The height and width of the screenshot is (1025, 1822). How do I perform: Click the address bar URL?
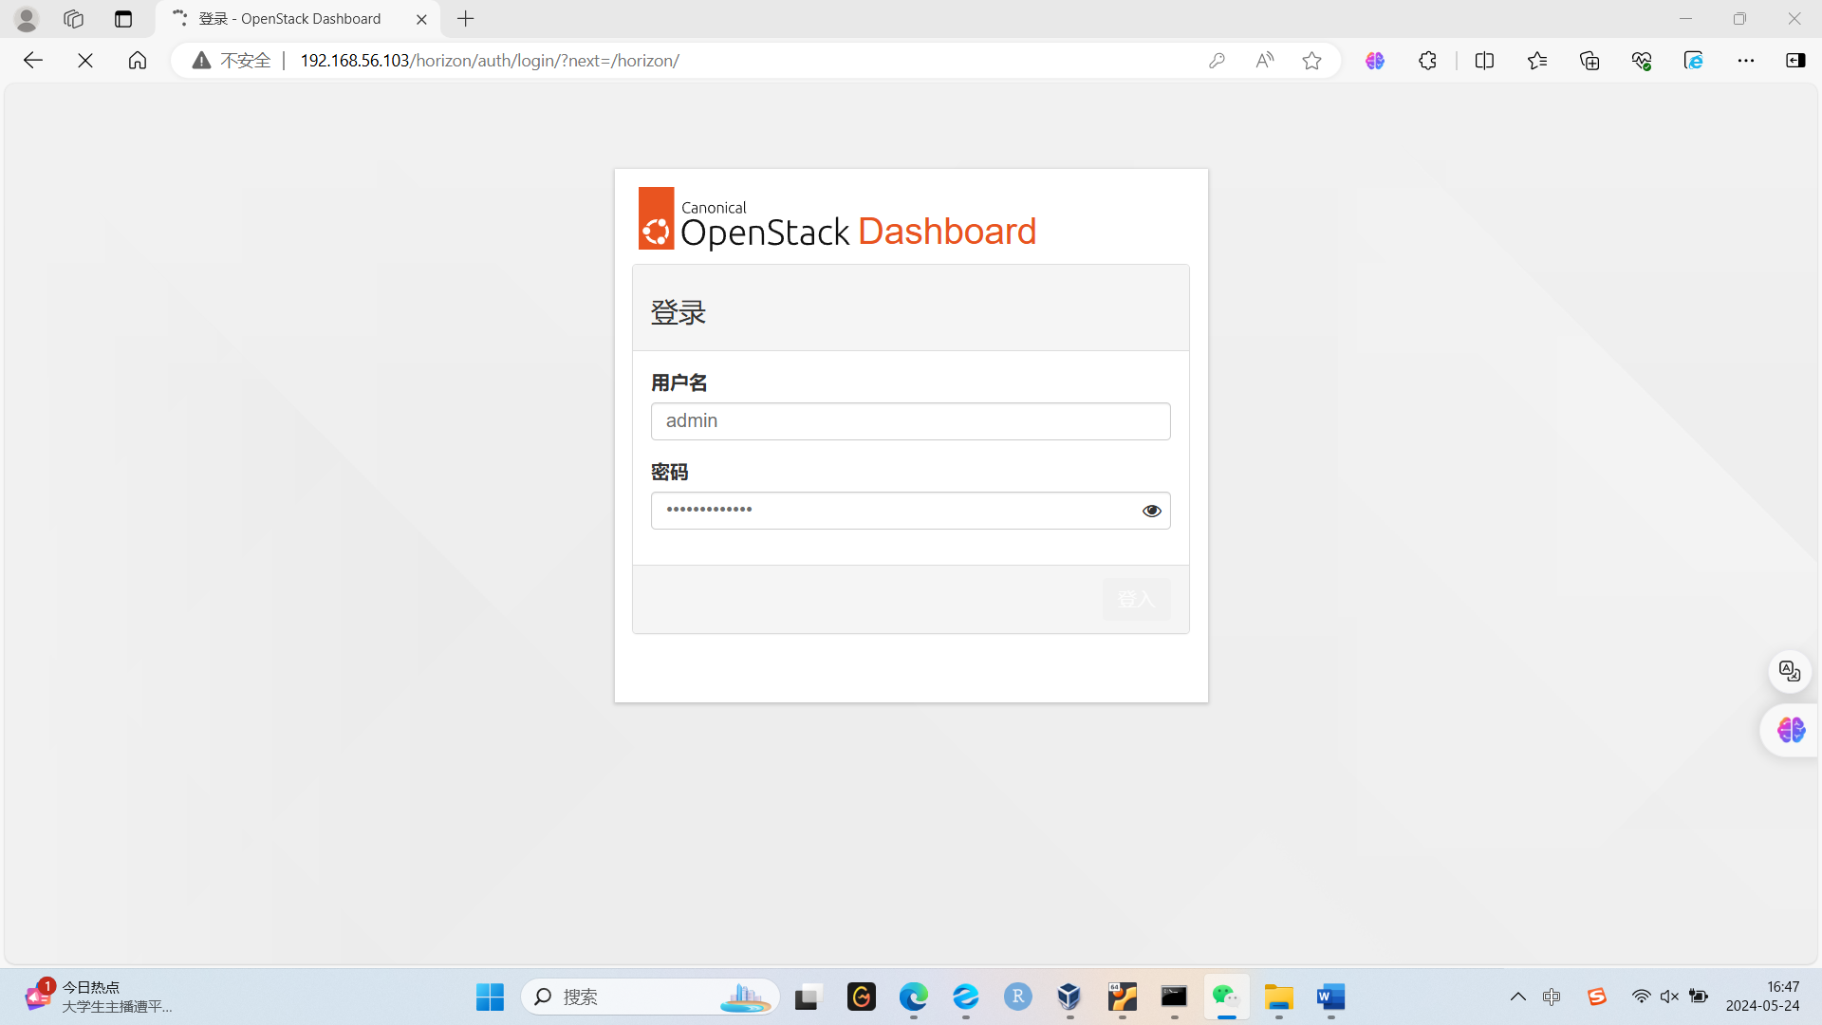[x=490, y=61]
